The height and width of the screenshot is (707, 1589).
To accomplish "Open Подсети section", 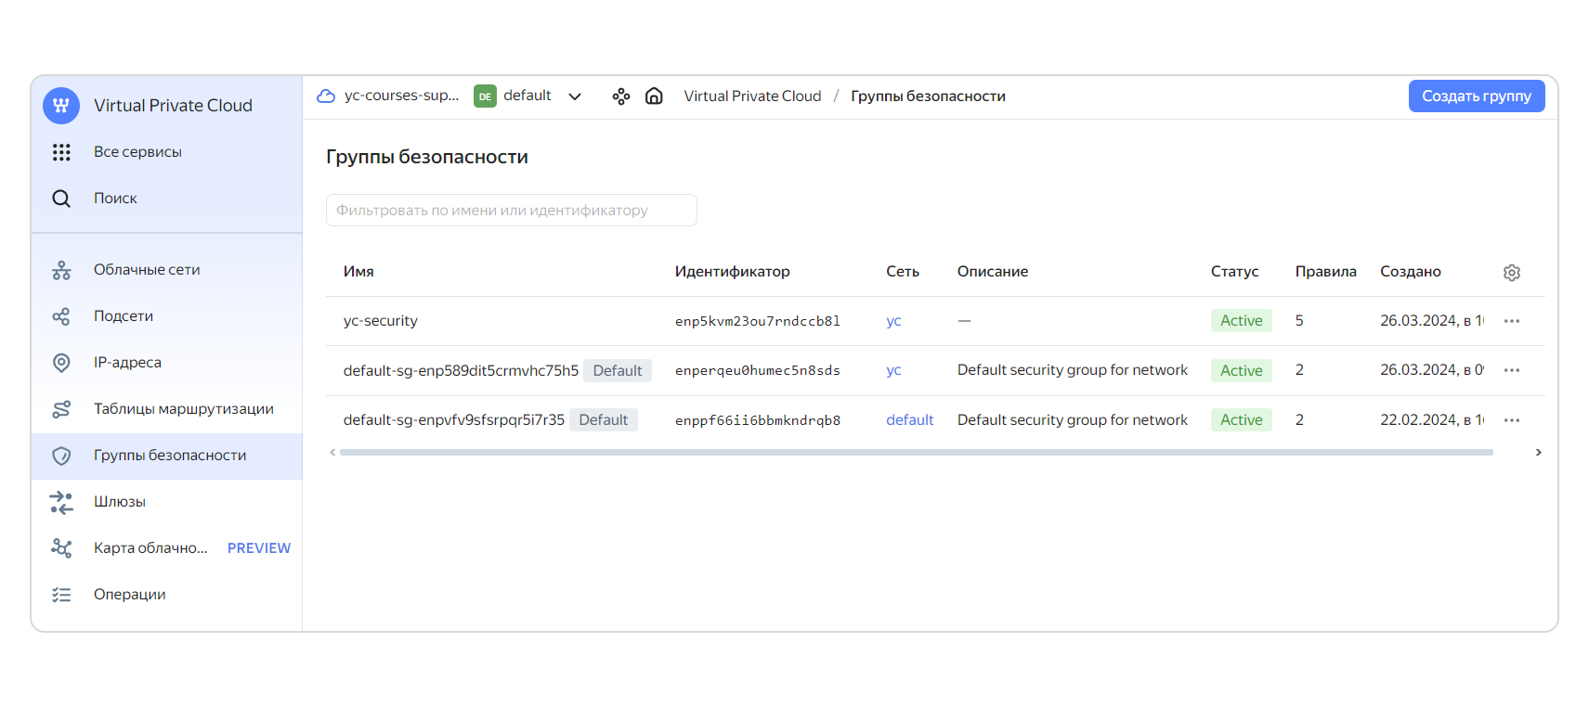I will tap(124, 316).
